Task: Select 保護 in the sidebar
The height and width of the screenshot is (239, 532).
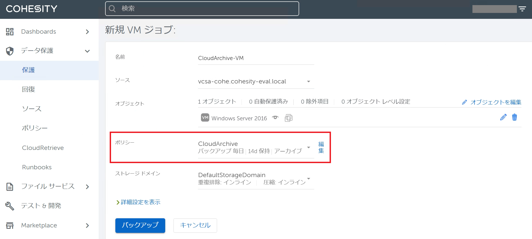Action: pyautogui.click(x=49, y=70)
